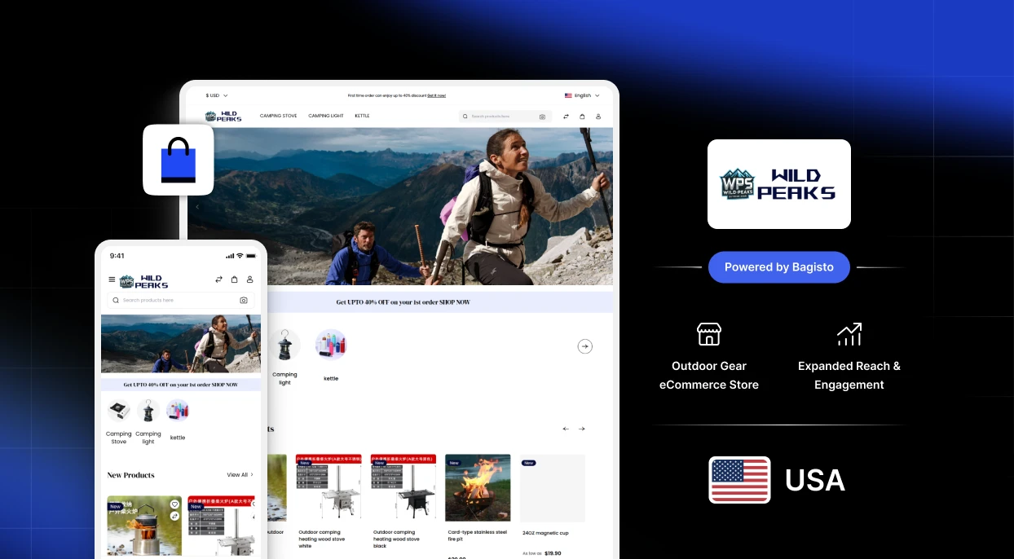This screenshot has height=559, width=1014.
Task: Click the storefront icon above Outdoor Gear
Action: 709,334
